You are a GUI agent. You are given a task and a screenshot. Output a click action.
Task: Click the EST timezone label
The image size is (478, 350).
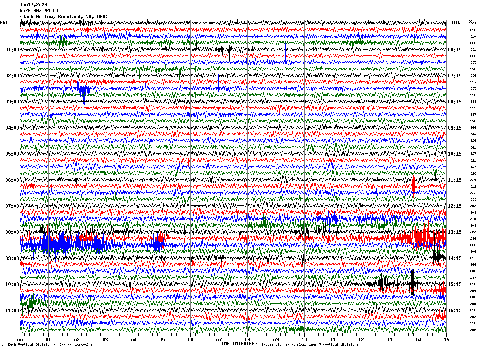tap(4, 23)
